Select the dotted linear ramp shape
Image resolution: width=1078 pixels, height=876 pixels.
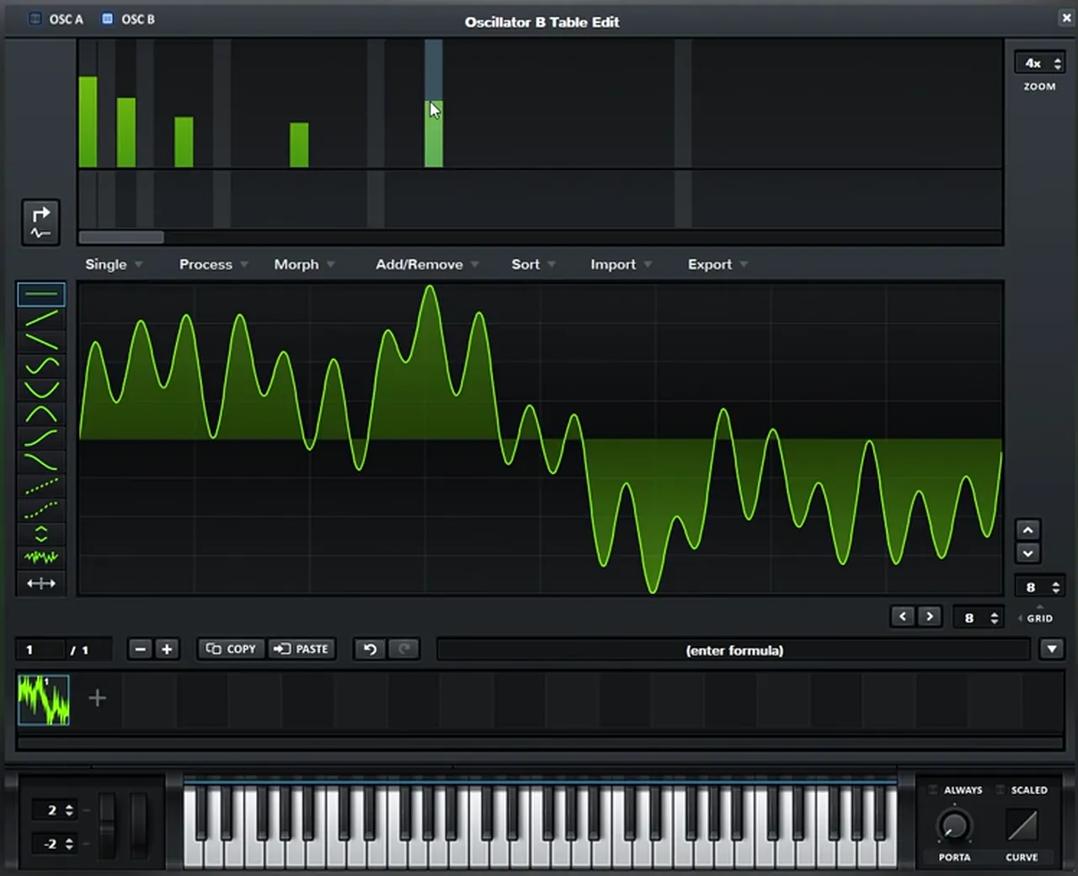pyautogui.click(x=40, y=486)
